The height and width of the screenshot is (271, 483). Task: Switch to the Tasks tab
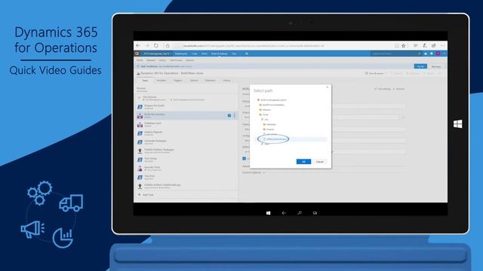coord(145,81)
